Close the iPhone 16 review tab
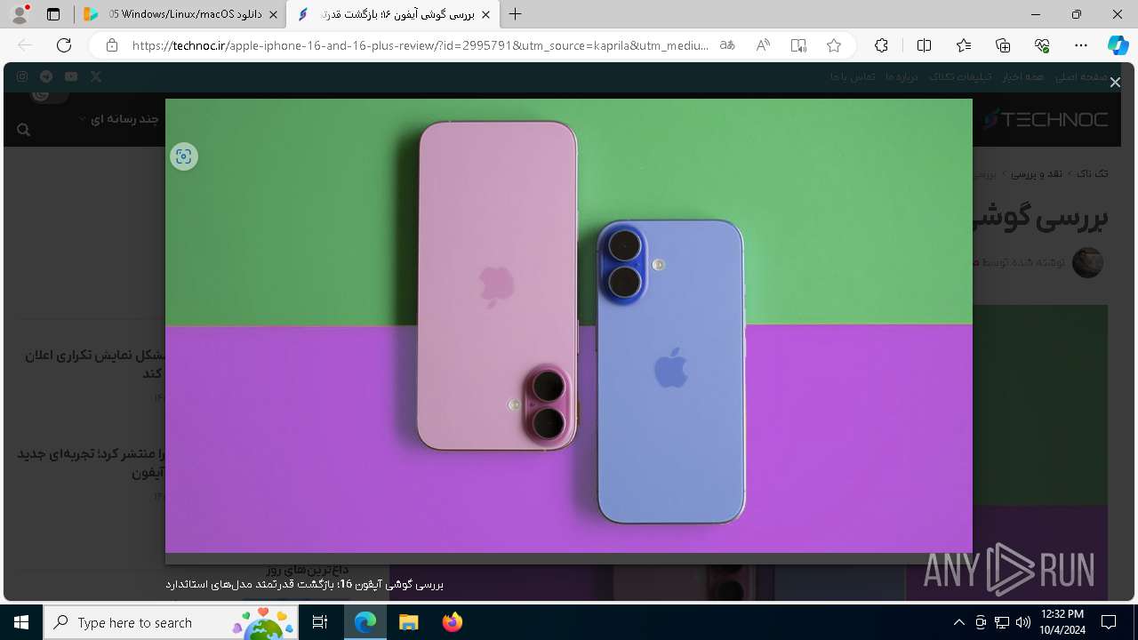This screenshot has height=640, width=1138. [485, 14]
